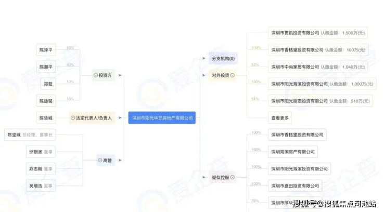
Task: Collapse the 法定代表人/负责人 node icon
Action: pos(73,118)
